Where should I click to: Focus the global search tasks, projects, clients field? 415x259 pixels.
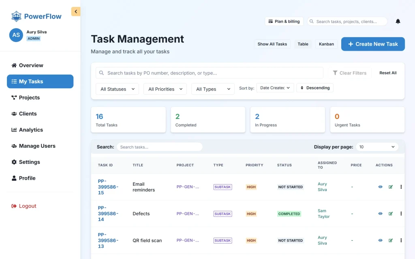[x=347, y=21]
